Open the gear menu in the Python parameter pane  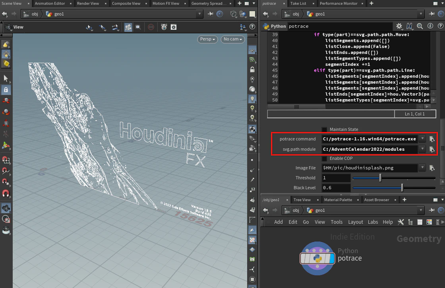click(x=399, y=26)
